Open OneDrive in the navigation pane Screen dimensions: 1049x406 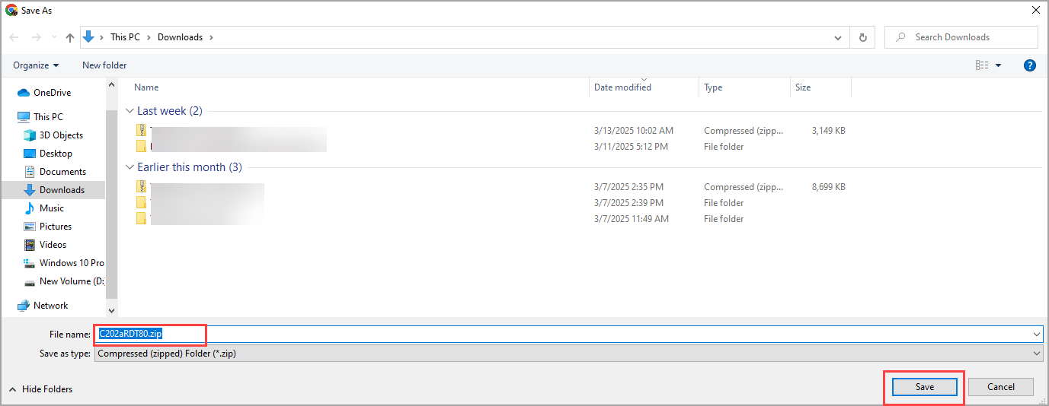[x=52, y=93]
